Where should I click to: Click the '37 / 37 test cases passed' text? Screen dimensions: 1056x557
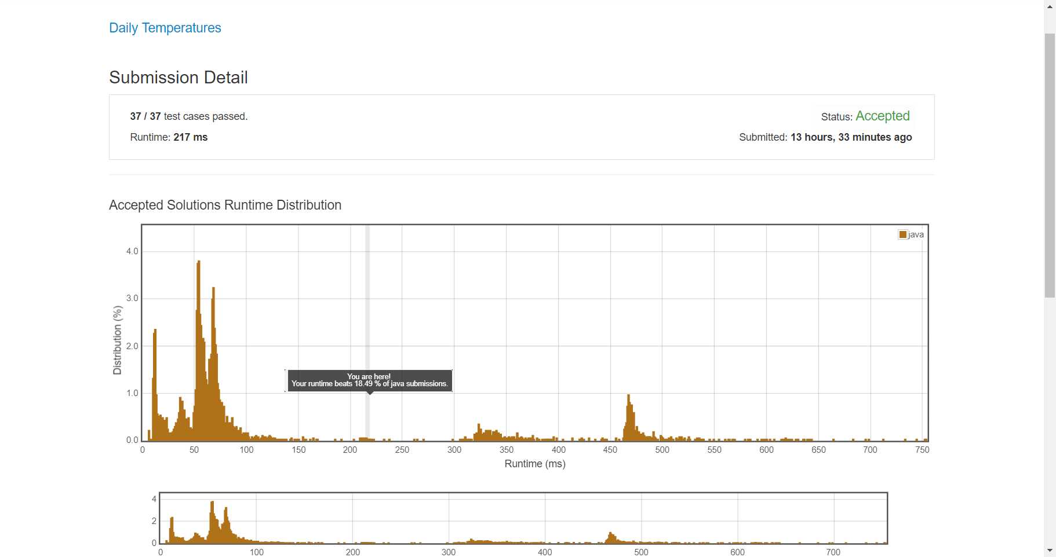pyautogui.click(x=189, y=116)
